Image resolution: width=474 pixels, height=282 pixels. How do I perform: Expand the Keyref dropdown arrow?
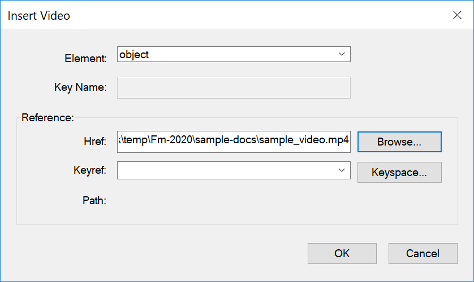pyautogui.click(x=341, y=170)
